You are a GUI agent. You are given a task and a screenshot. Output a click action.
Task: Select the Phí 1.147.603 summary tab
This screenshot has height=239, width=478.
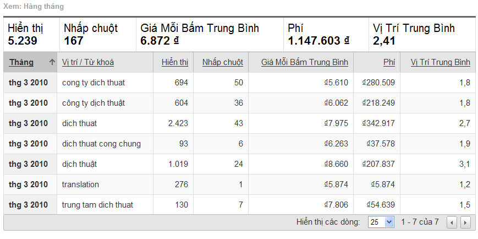point(326,34)
